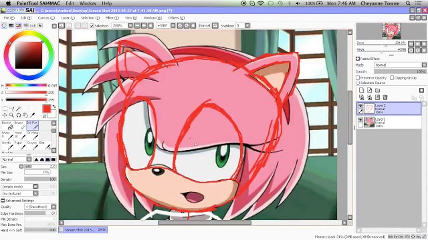Enable Selection Source checkbox
Viewport: 428px width, 240px height.
pos(358,83)
